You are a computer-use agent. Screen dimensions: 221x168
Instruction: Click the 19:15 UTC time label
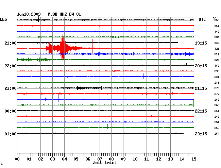pos(201,43)
